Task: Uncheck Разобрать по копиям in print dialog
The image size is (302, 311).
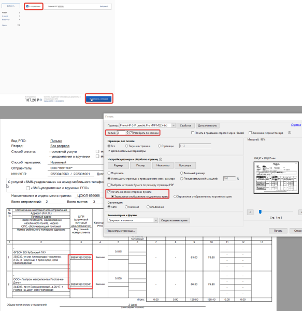Action: click(x=131, y=133)
